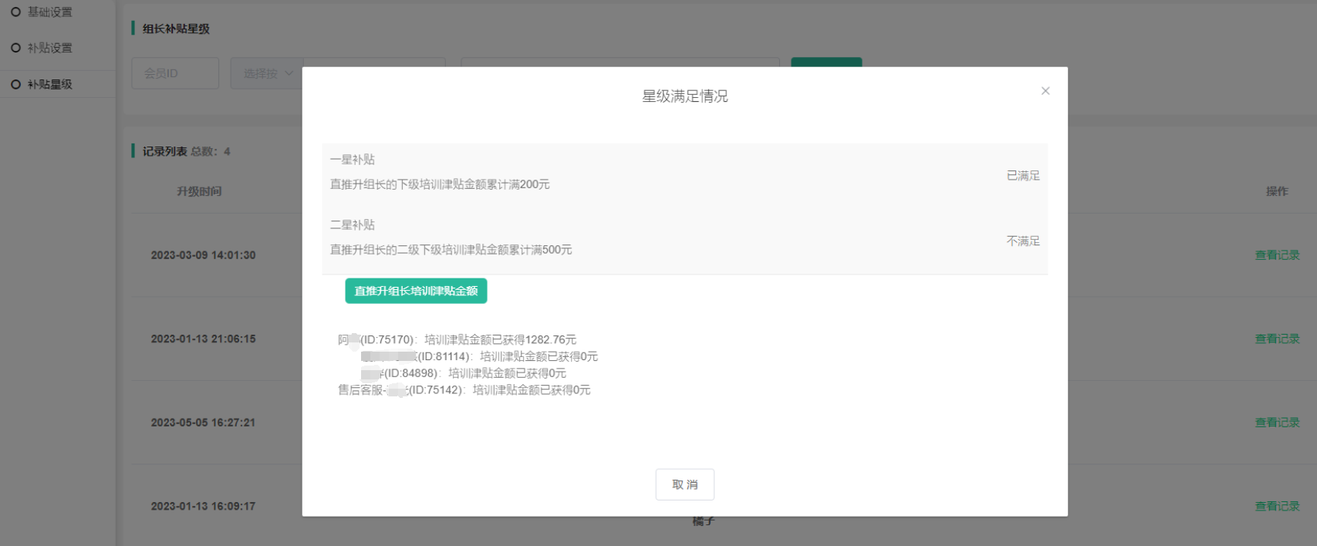Focus the 会员ID input field
Image resolution: width=1317 pixels, height=546 pixels.
pyautogui.click(x=175, y=73)
